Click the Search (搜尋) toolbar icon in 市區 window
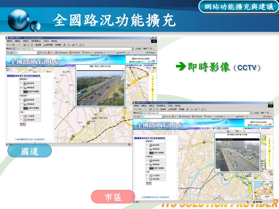This screenshot has width=279, height=209. pyautogui.click(x=163, y=109)
